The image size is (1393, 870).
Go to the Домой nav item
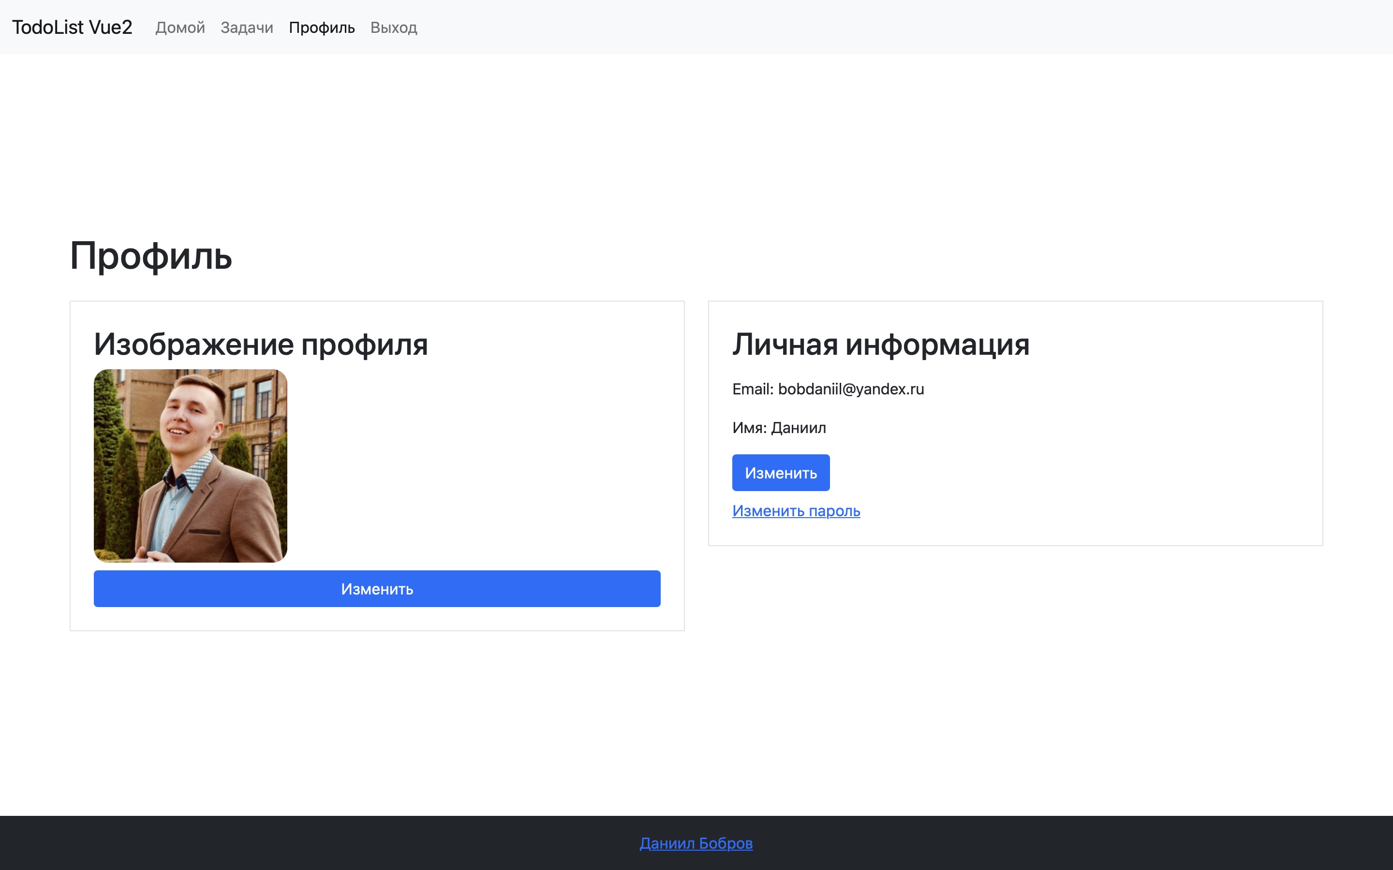(x=180, y=27)
